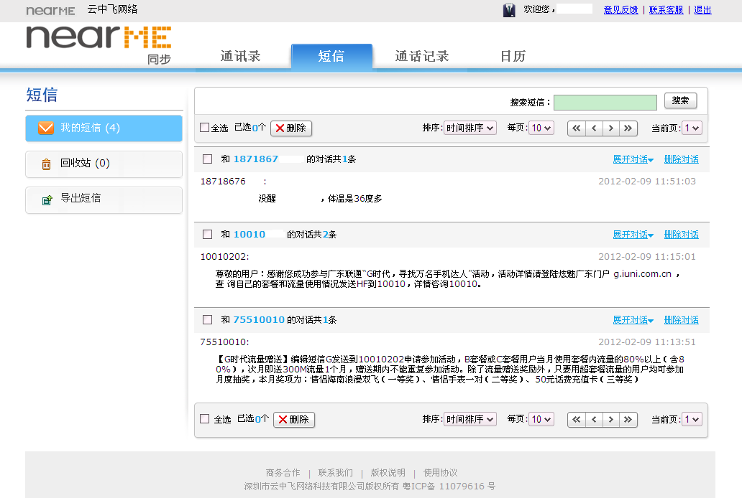The image size is (742, 498).
Task: Click 删除对话 for the 75510010 conversation
Action: 682,320
